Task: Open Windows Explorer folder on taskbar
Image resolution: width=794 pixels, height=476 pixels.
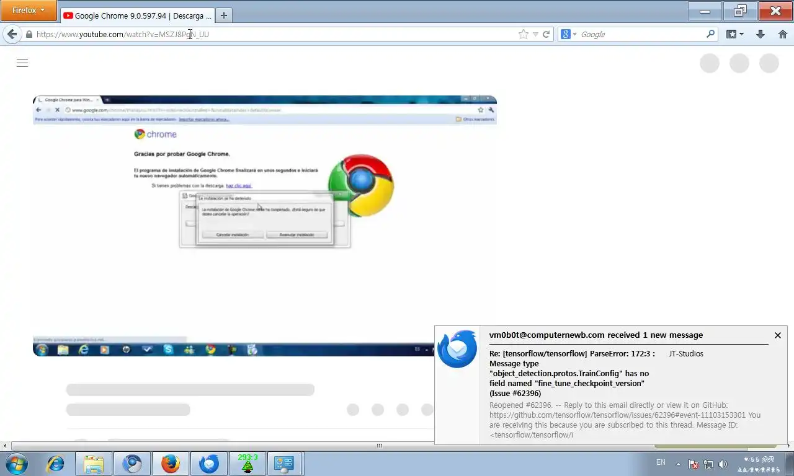Action: [x=94, y=464]
